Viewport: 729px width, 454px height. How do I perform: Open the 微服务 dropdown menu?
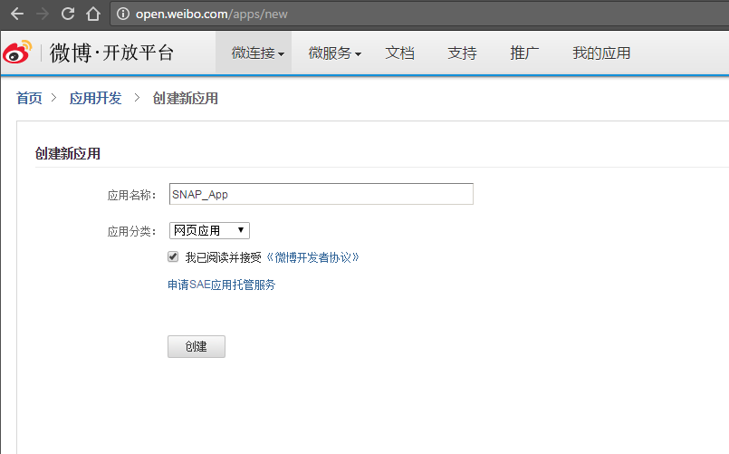(x=335, y=53)
